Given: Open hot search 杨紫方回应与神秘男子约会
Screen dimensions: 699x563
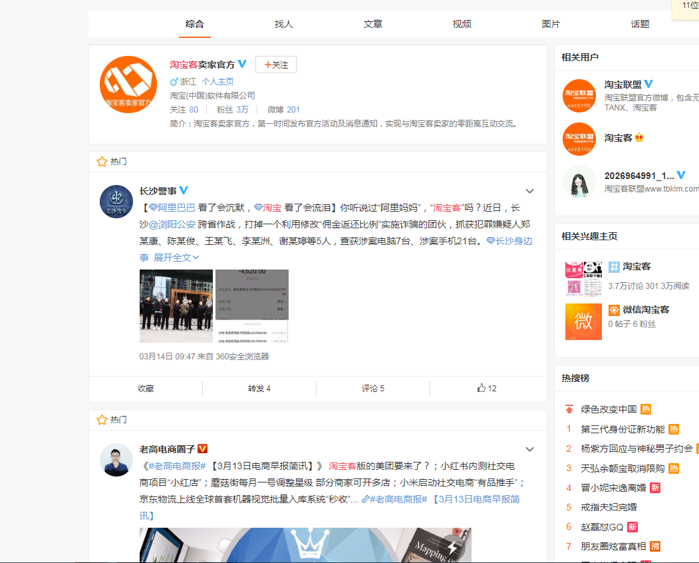Looking at the screenshot, I should [636, 449].
